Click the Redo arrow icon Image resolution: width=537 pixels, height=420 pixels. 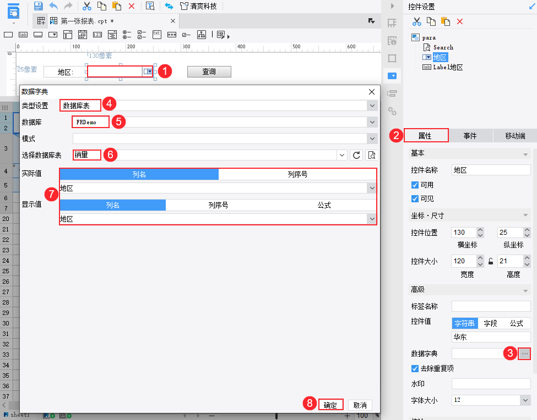tap(68, 6)
